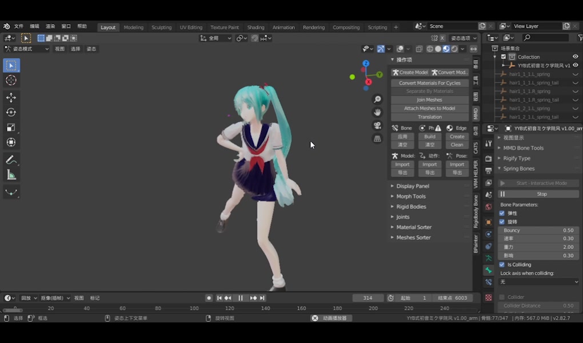The image size is (583, 343).
Task: Toggle auto keying record button
Action: point(209,298)
